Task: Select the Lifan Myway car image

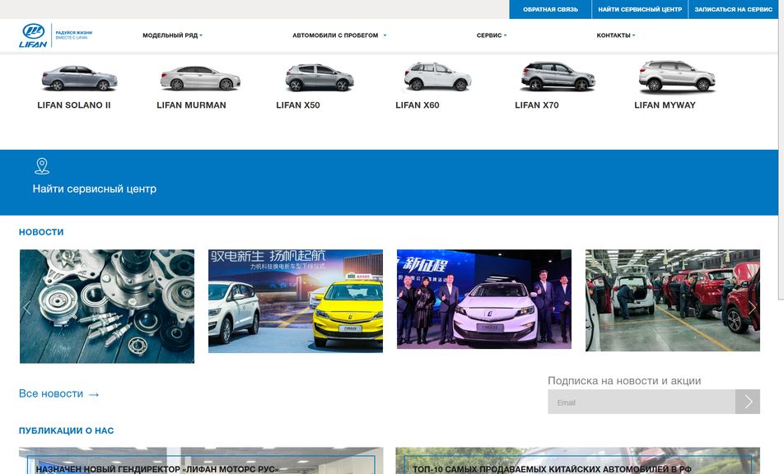Action: point(677,77)
